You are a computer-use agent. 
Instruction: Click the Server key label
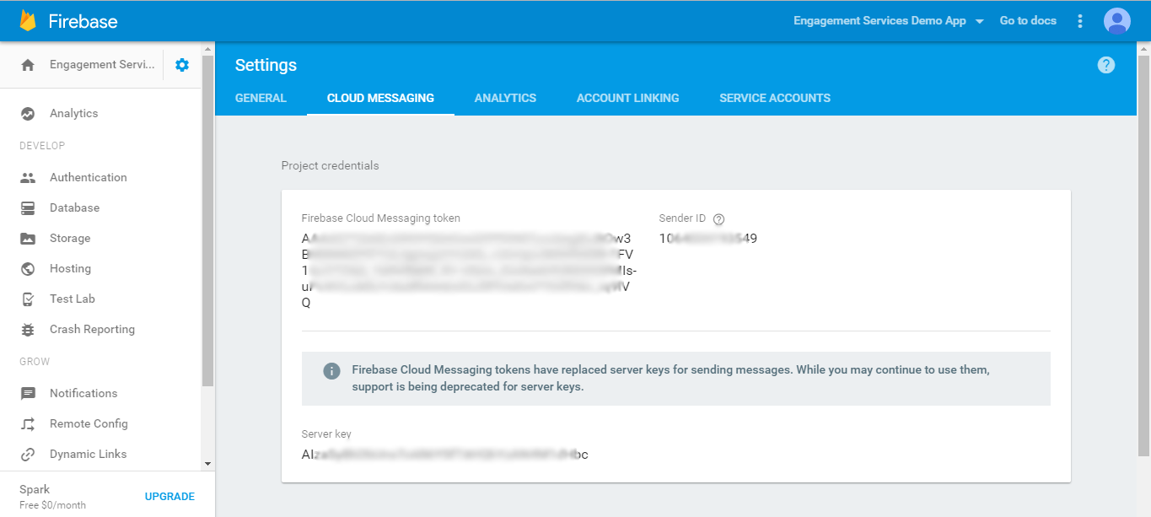[326, 434]
